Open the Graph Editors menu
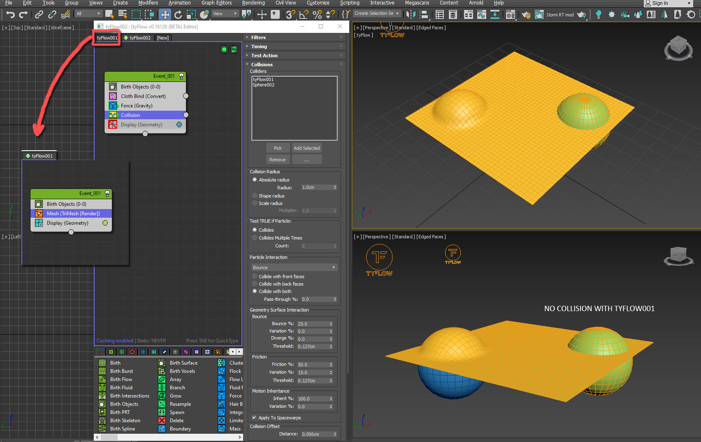 (216, 3)
